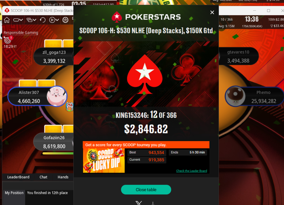The height and width of the screenshot is (205, 284).
Task: Click the PokerStars spade logo in title bar
Action: click(x=7, y=11)
